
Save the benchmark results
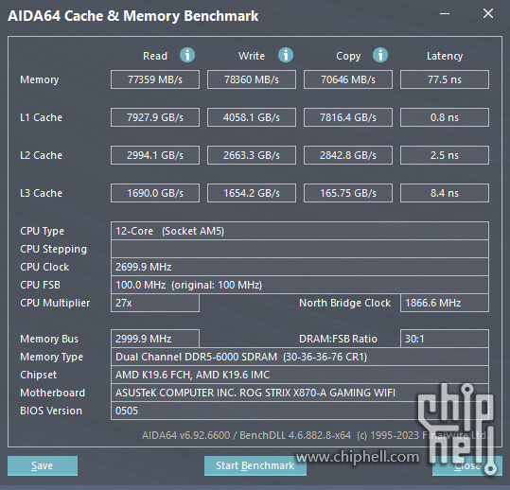(x=43, y=465)
